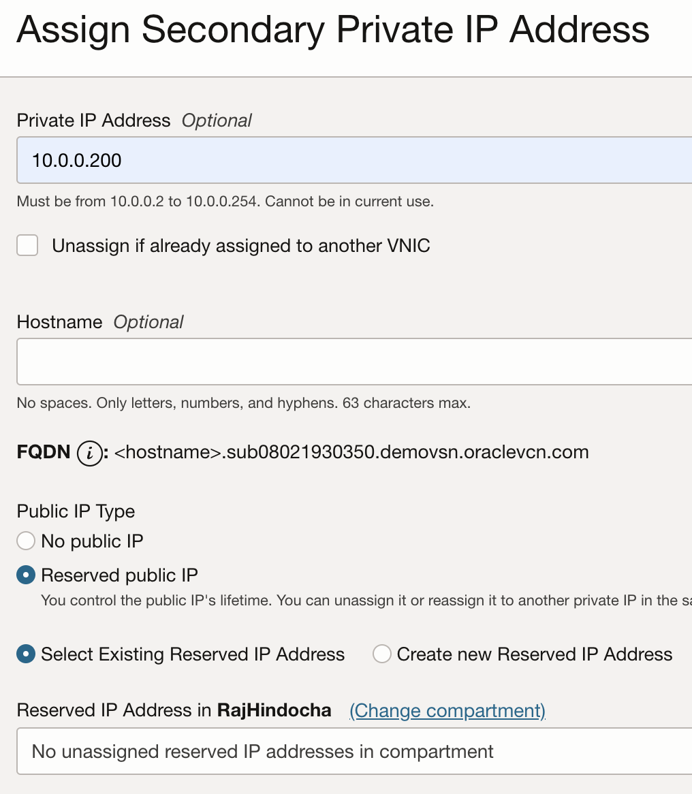Click the Public IP Type section label
Viewport: 692px width, 794px height.
pyautogui.click(x=76, y=511)
